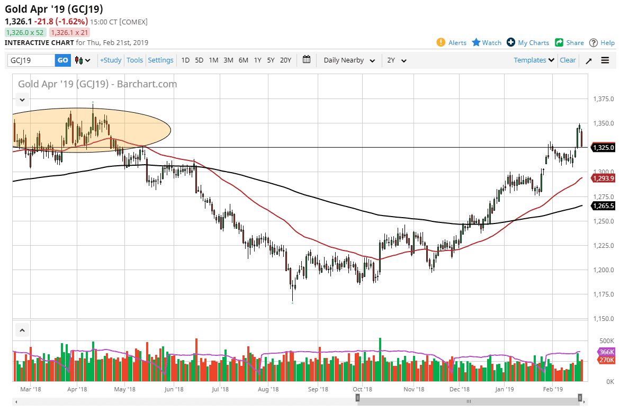Viewport: 620px width, 412px height.
Task: Expand the Daily Nearby dropdown
Action: click(x=349, y=60)
